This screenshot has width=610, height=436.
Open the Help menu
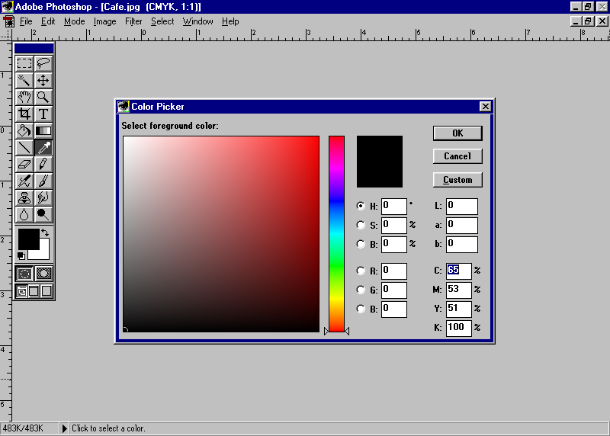click(230, 21)
